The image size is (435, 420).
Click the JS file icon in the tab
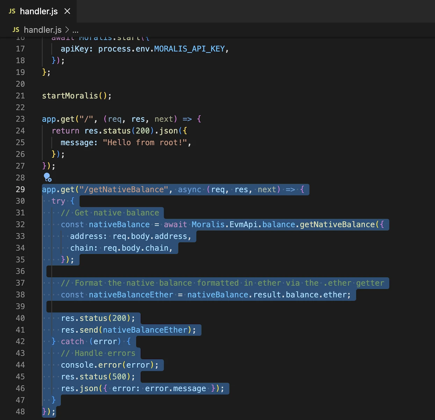pos(12,11)
